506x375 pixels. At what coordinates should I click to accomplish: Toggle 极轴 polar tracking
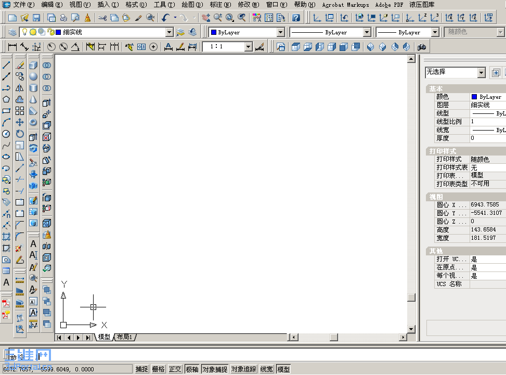(x=192, y=369)
